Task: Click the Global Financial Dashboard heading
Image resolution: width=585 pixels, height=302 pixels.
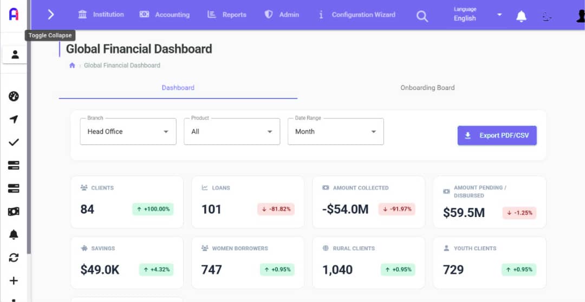Action: tap(139, 49)
